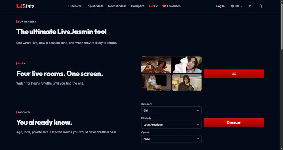This screenshot has width=283, height=150.
Task: Click the heading 'You already know.'
Action: click(x=44, y=123)
